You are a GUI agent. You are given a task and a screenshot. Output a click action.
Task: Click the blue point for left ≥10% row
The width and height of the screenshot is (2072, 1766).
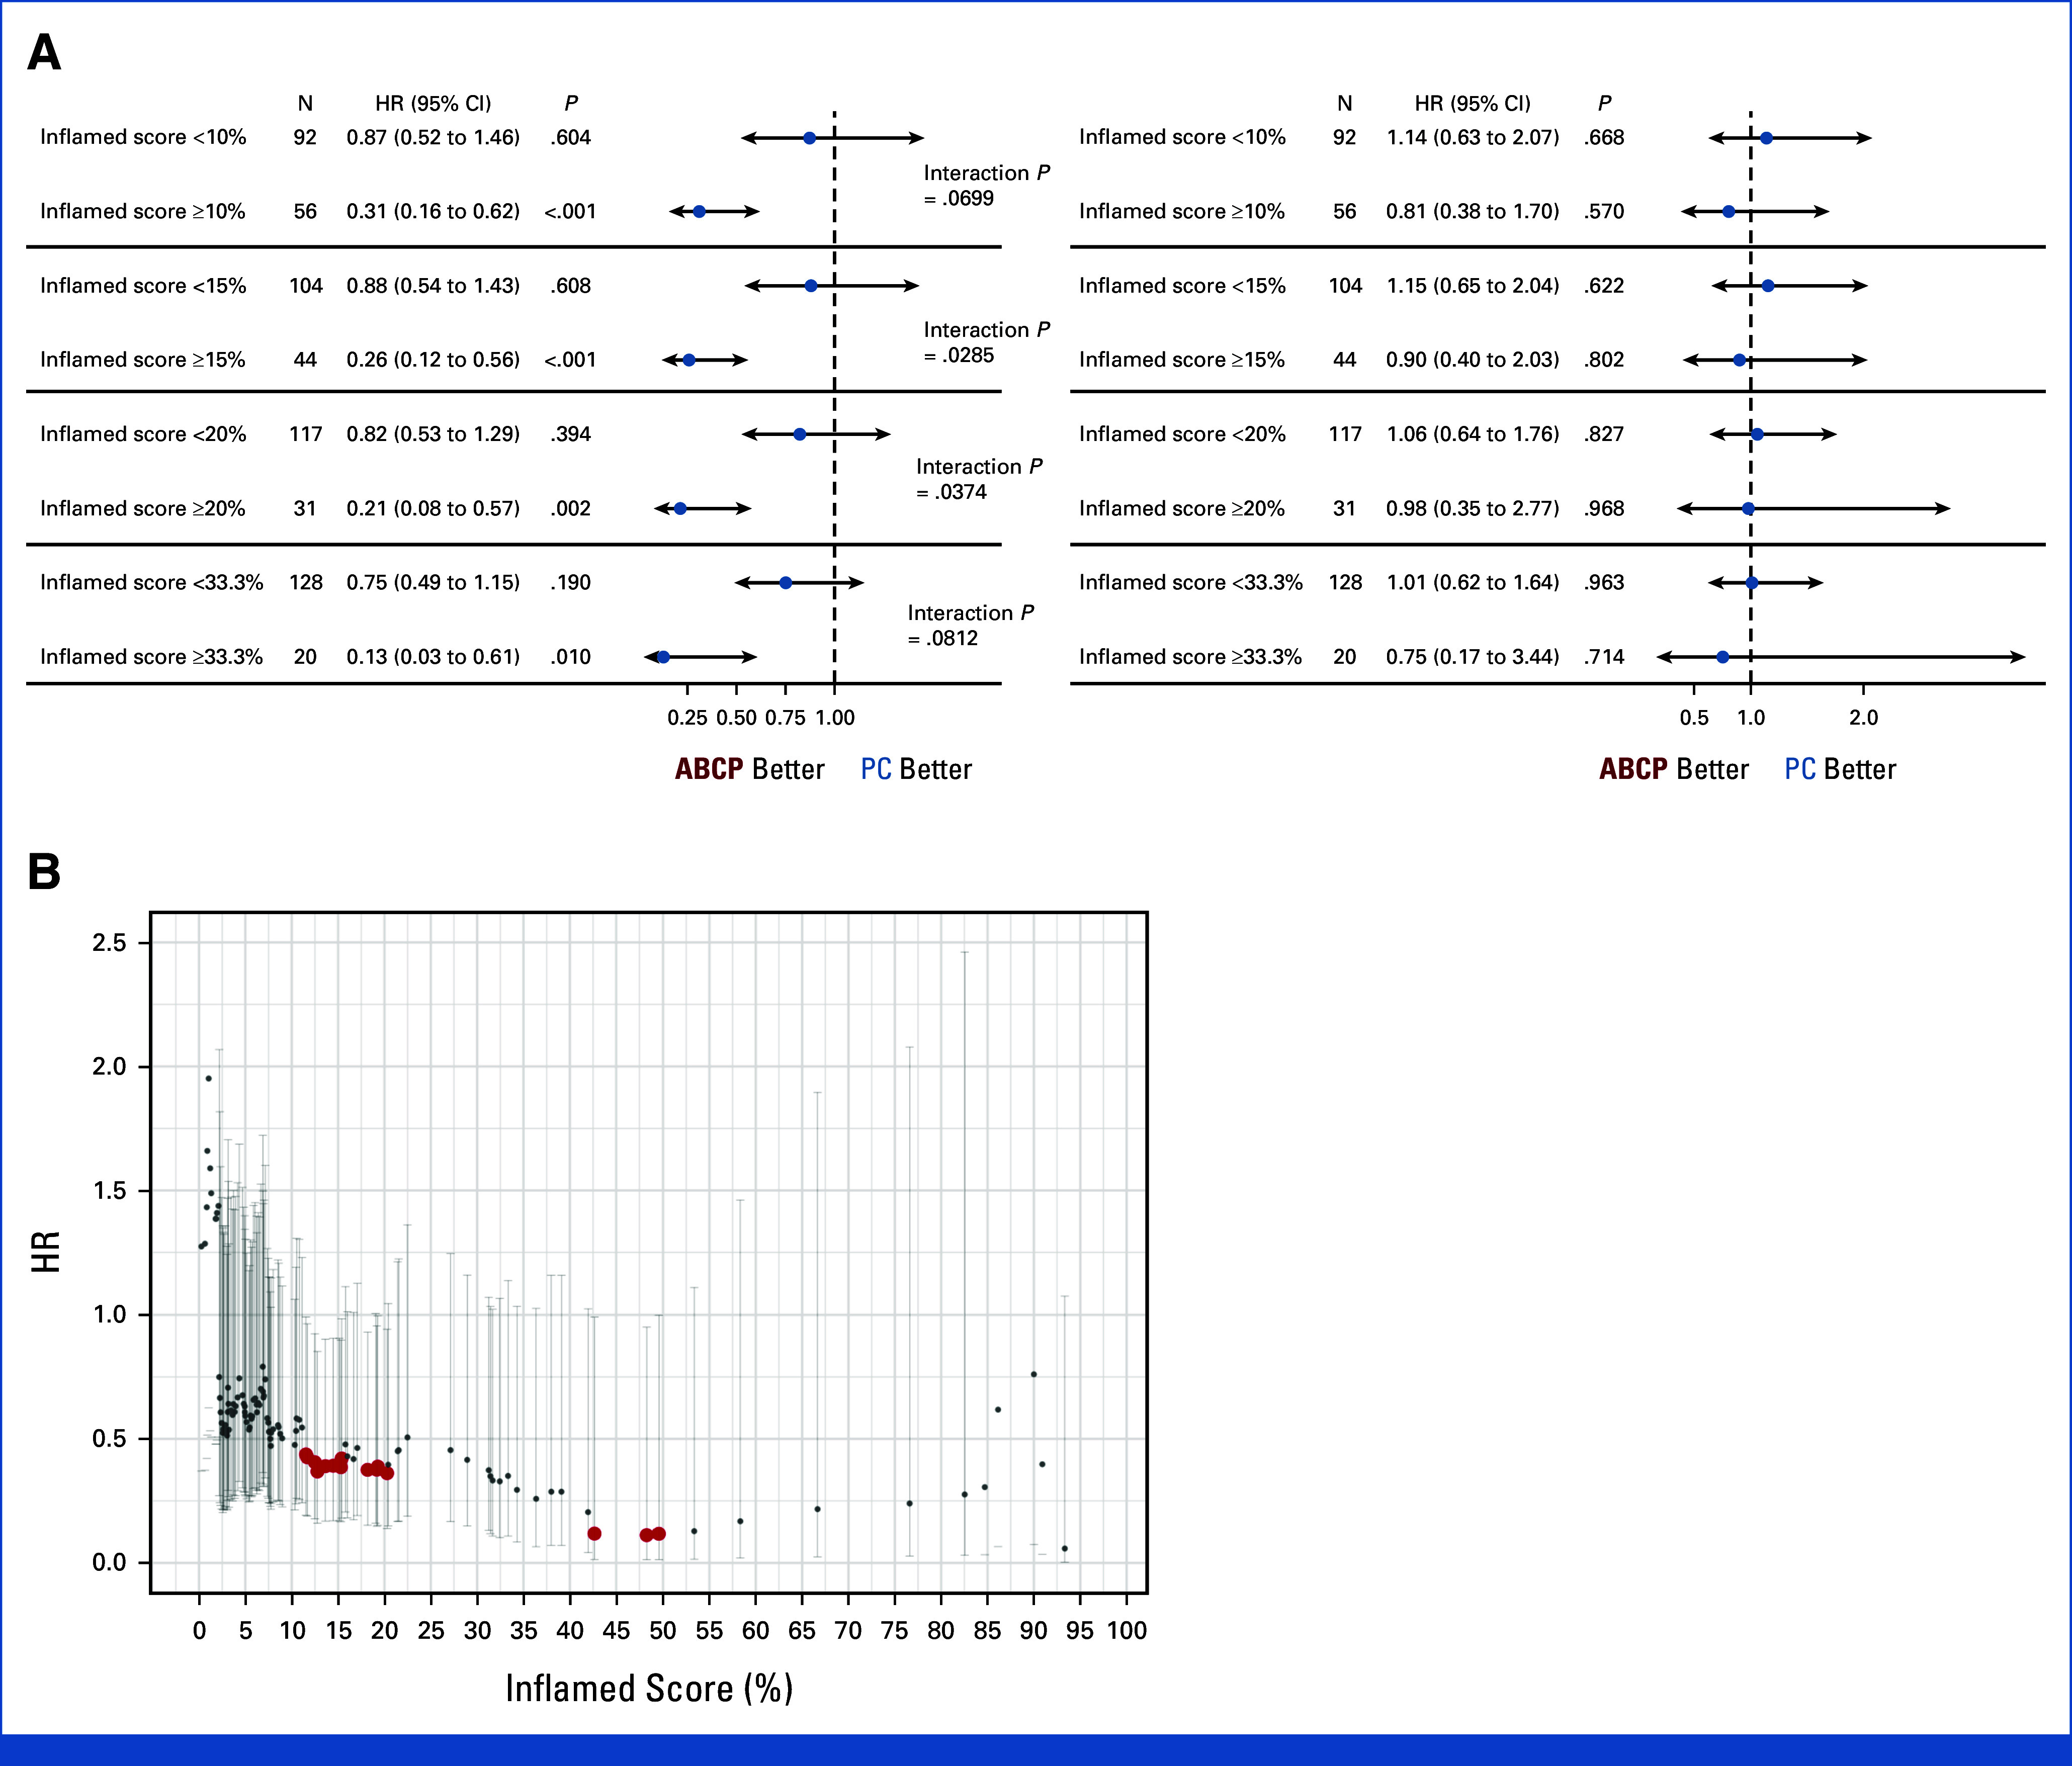point(699,212)
